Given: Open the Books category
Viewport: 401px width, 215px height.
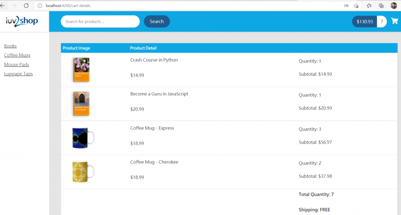Looking at the screenshot, I should coord(10,46).
